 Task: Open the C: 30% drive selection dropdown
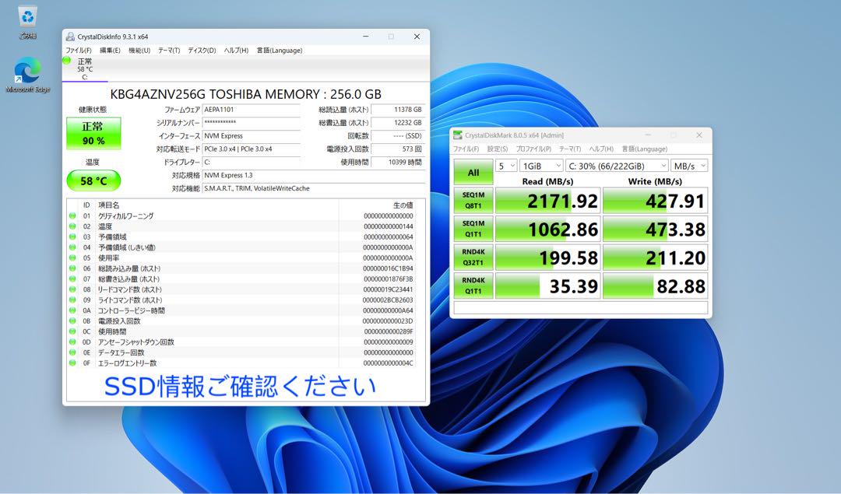tap(616, 166)
